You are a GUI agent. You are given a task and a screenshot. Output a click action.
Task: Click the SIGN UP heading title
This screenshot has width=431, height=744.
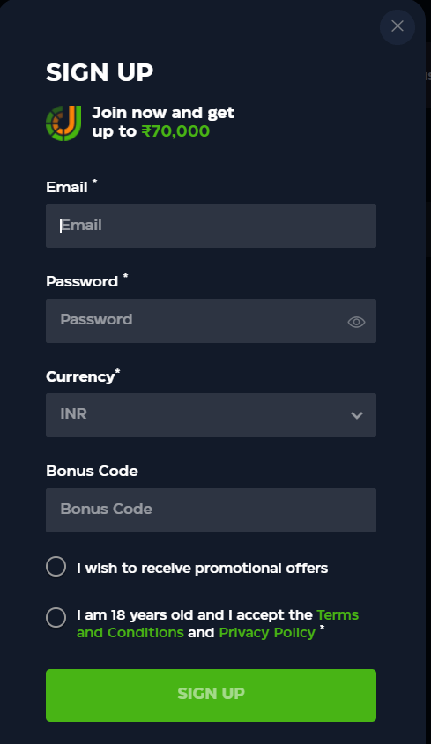pyautogui.click(x=100, y=72)
